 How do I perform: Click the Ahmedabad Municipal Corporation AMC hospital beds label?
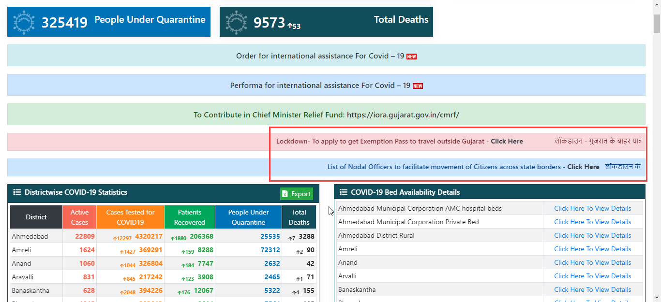[x=420, y=208]
